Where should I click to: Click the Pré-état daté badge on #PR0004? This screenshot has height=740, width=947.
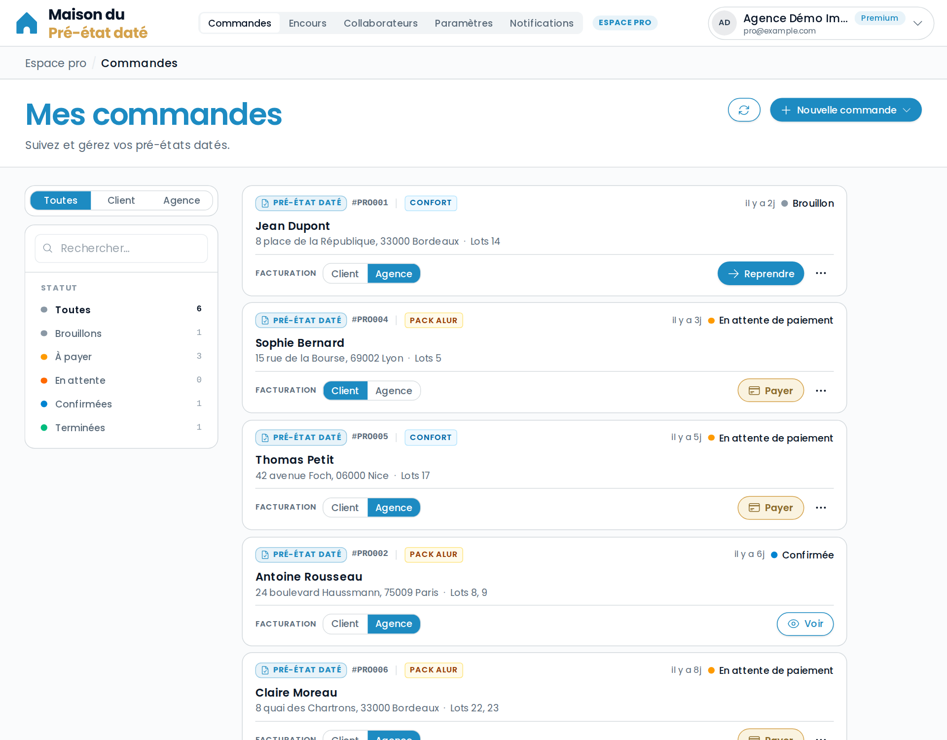pyautogui.click(x=301, y=320)
